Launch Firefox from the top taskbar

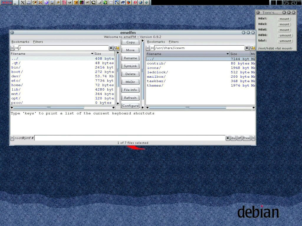[129, 2]
